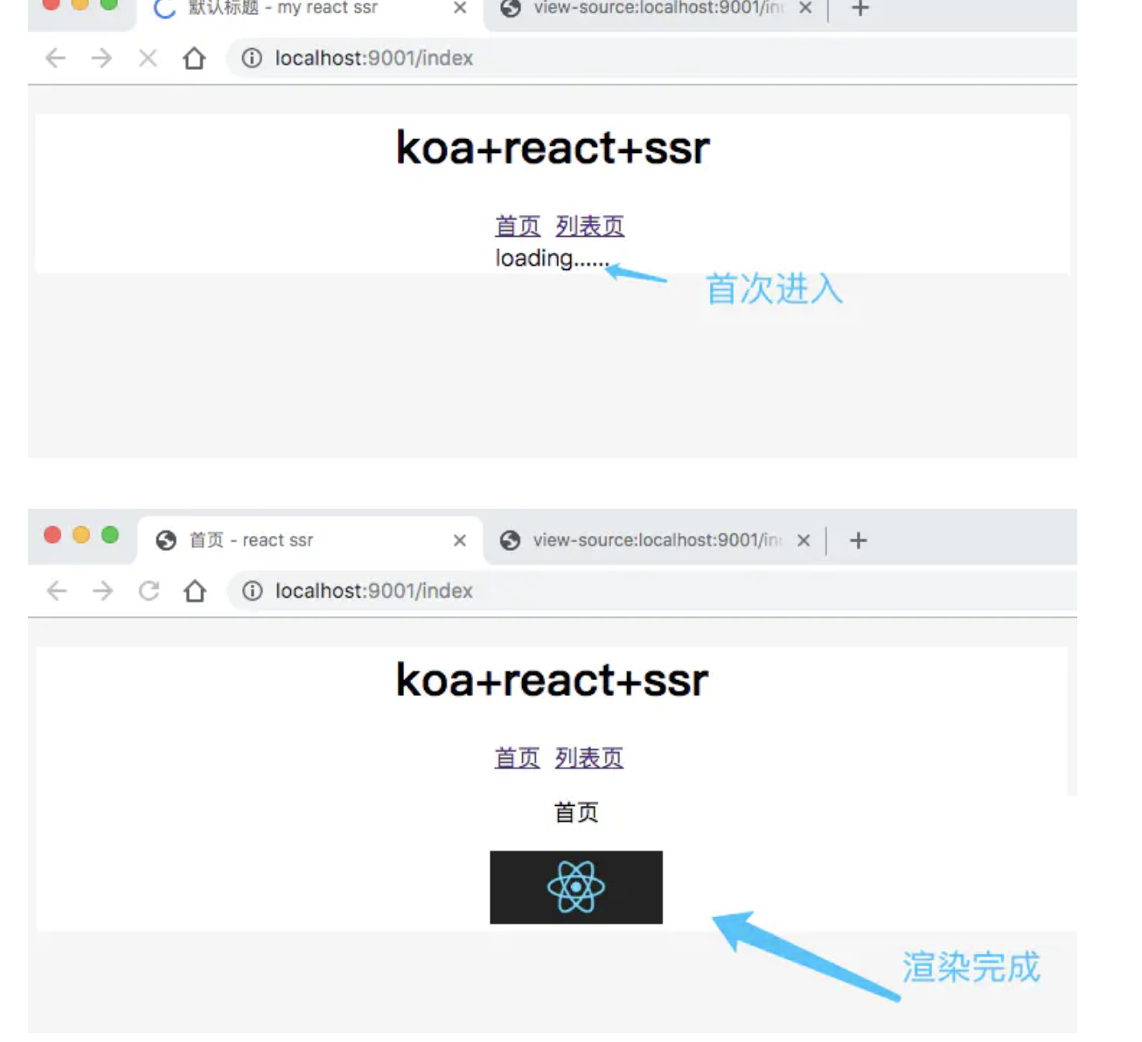Screen dimensions: 1142x1042
Task: Click the 列表页 link on the rendered page
Action: [588, 758]
